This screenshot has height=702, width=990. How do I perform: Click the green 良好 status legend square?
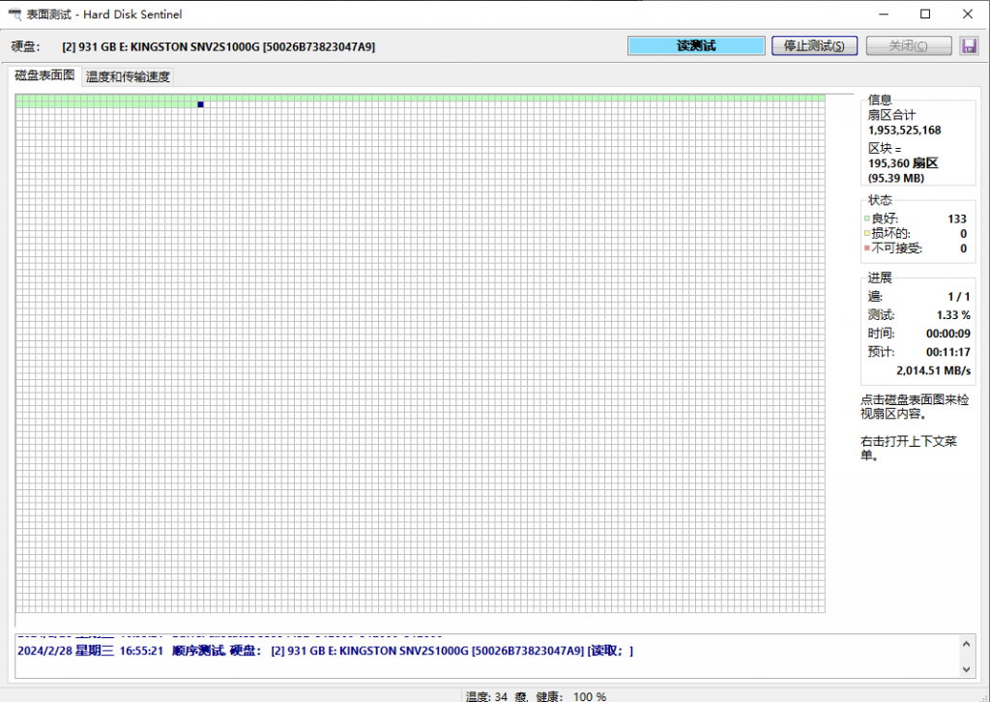869,219
